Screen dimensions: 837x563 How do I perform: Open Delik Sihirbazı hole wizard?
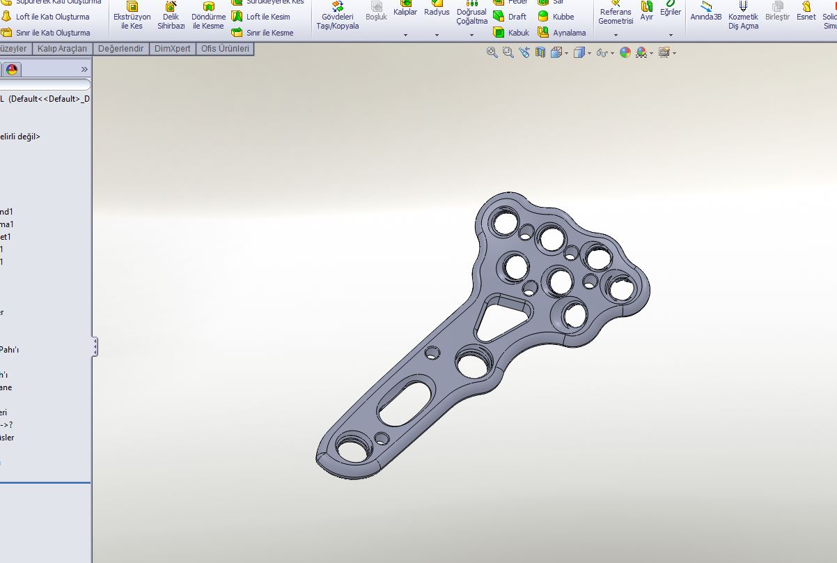tap(171, 16)
